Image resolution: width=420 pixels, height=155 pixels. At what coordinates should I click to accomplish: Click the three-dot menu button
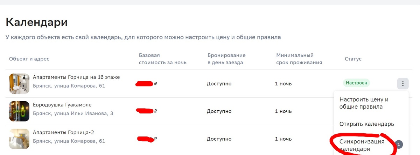tap(403, 84)
